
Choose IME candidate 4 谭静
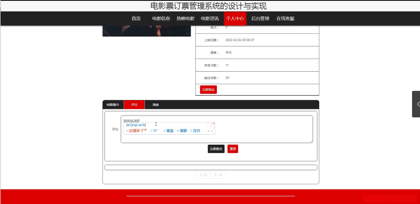pos(182,131)
